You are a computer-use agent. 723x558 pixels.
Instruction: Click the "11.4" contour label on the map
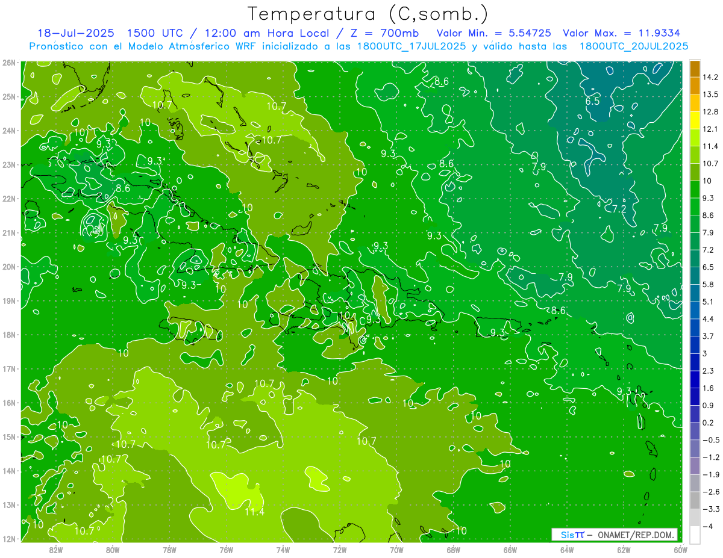[x=255, y=512]
